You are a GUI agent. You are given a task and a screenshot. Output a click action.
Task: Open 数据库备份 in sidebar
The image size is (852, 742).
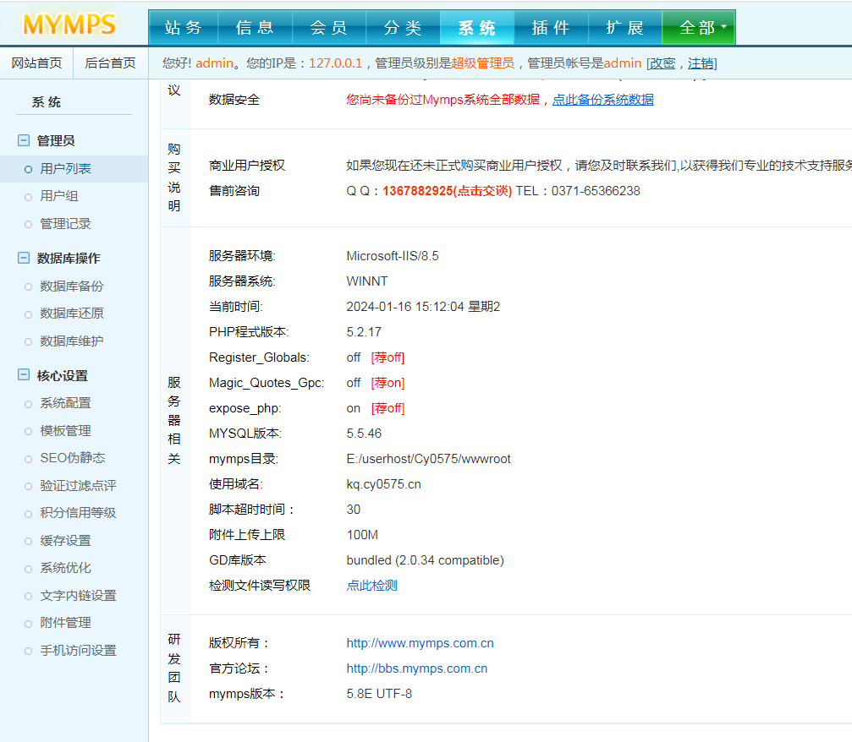pos(72,286)
